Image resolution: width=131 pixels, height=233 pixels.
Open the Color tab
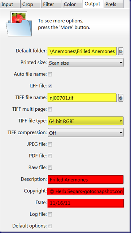[x=71, y=4]
